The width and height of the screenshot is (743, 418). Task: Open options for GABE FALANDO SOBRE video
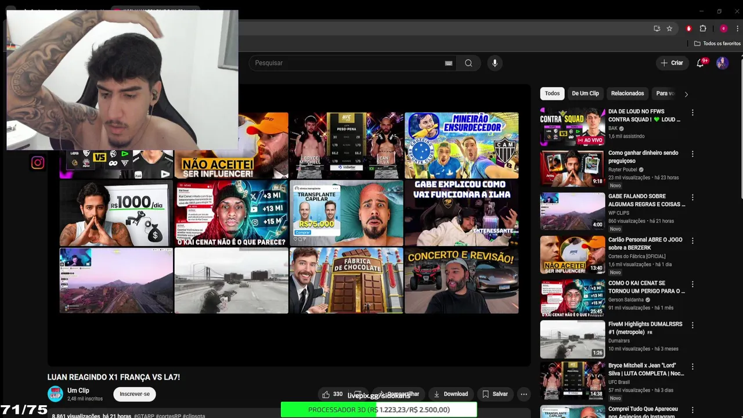point(692,197)
